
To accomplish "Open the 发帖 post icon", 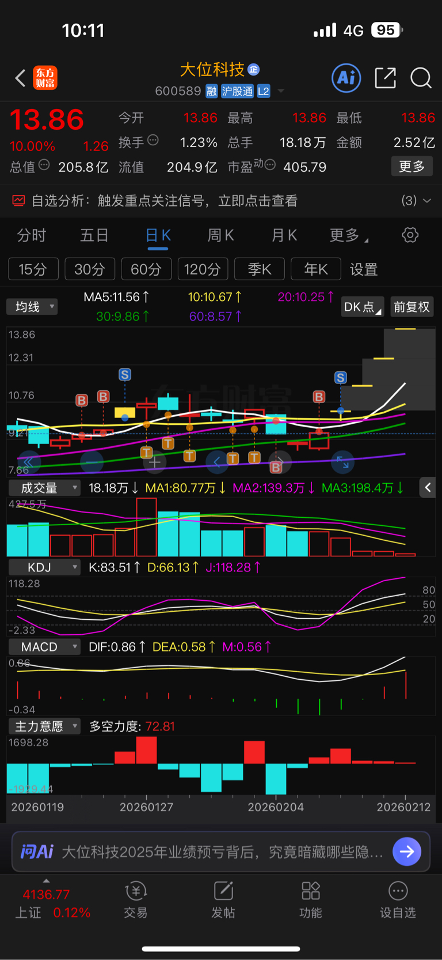I will point(223,899).
